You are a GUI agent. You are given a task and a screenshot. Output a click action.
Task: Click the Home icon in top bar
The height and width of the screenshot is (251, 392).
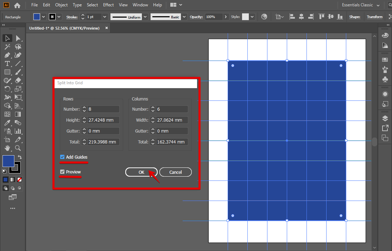17,5
